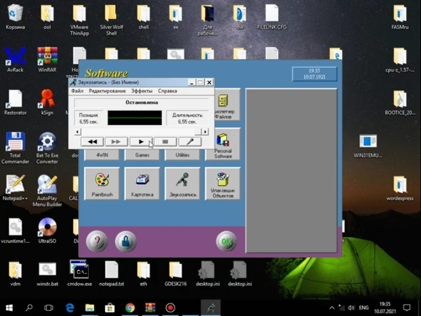Viewport: 421px width, 316px height.
Task: Click the Play button in Звукозапись
Action: 141,142
